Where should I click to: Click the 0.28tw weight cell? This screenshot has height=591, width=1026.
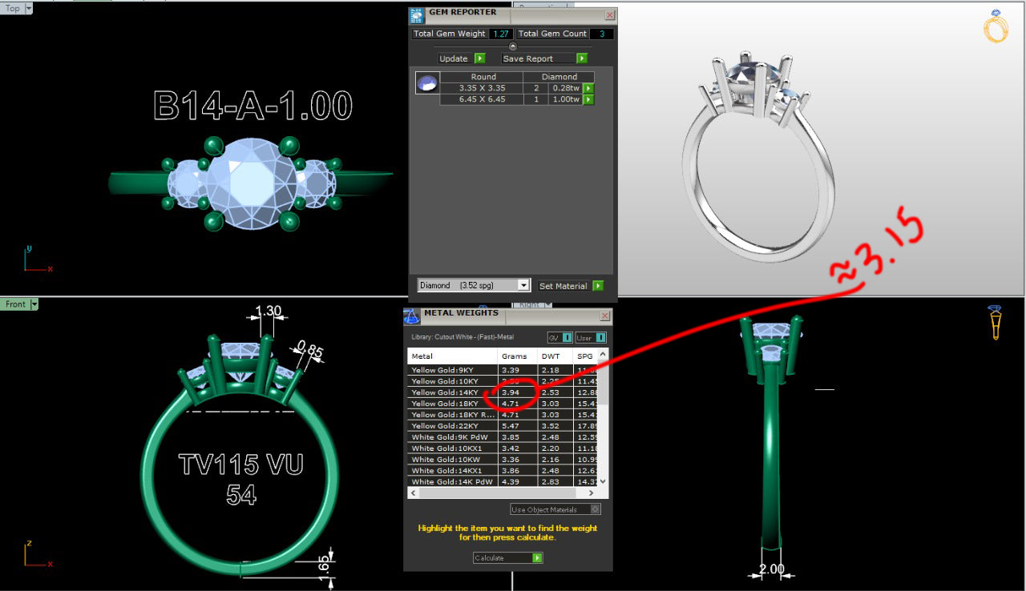(566, 88)
